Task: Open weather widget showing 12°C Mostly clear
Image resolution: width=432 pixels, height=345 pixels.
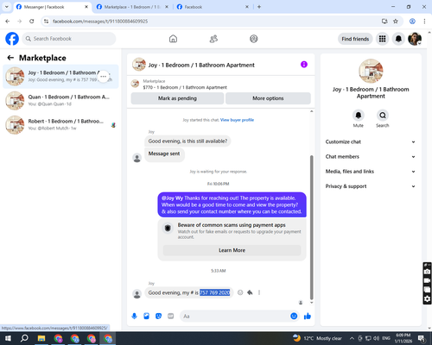Action: coord(317,338)
